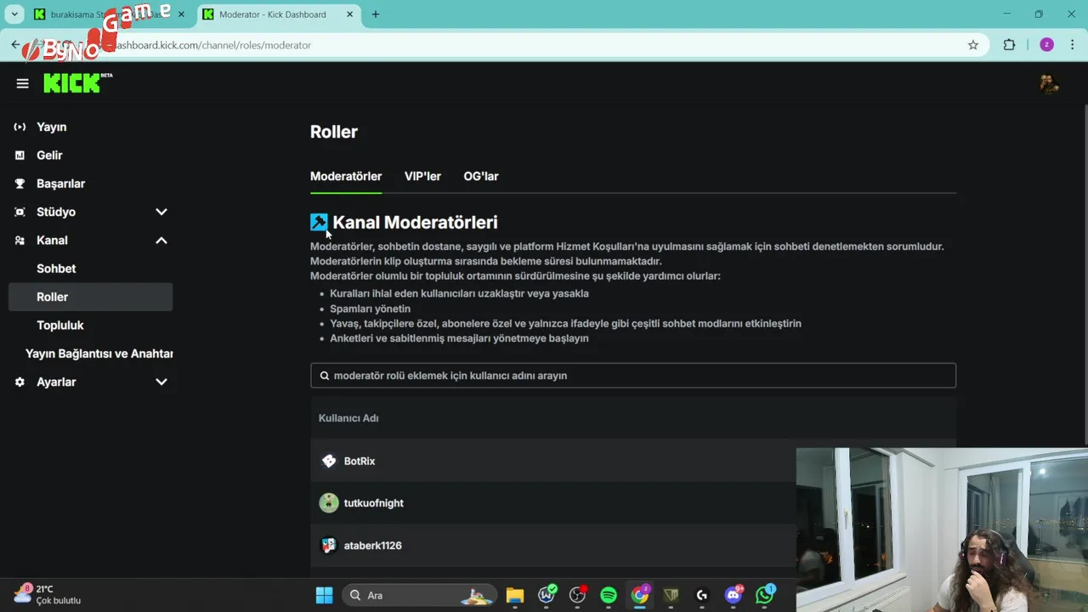
Task: Click tutkuofnight avatar icon
Action: (329, 503)
